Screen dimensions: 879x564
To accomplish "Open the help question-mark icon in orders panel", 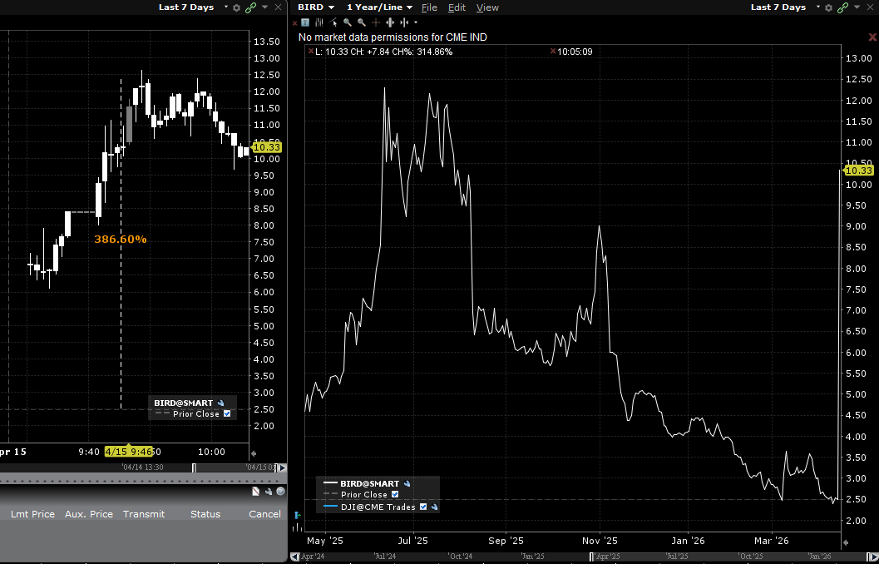I will [x=281, y=491].
